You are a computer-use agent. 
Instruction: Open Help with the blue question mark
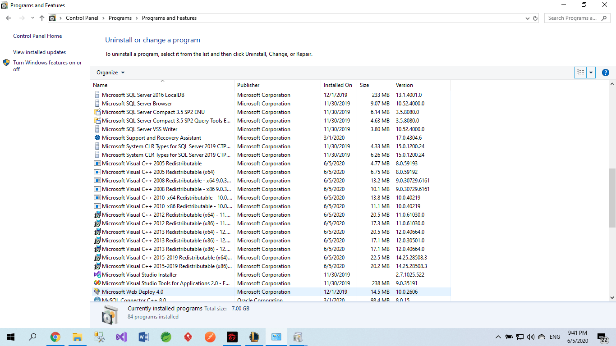pos(606,73)
